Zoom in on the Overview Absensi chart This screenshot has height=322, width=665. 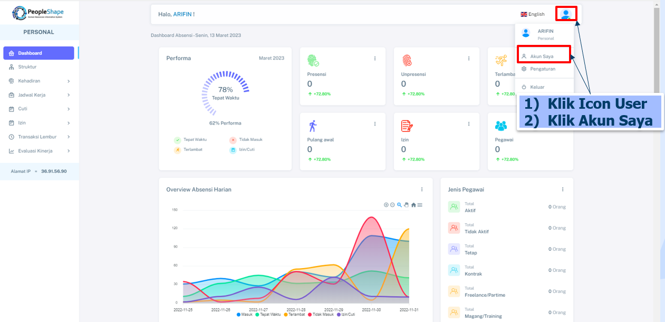(x=386, y=205)
